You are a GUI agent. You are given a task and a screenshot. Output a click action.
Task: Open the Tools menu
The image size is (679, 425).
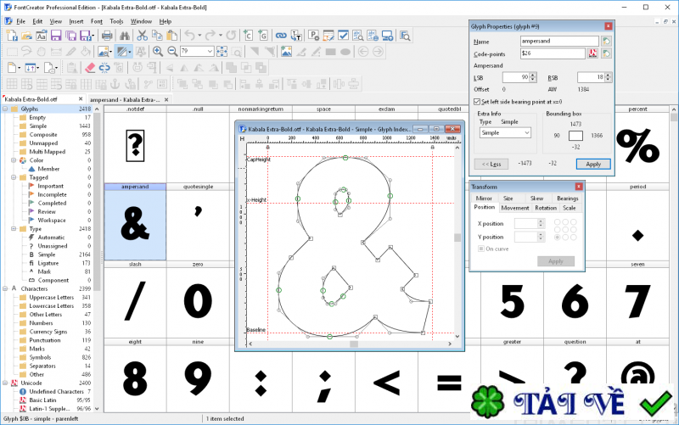tap(116, 20)
